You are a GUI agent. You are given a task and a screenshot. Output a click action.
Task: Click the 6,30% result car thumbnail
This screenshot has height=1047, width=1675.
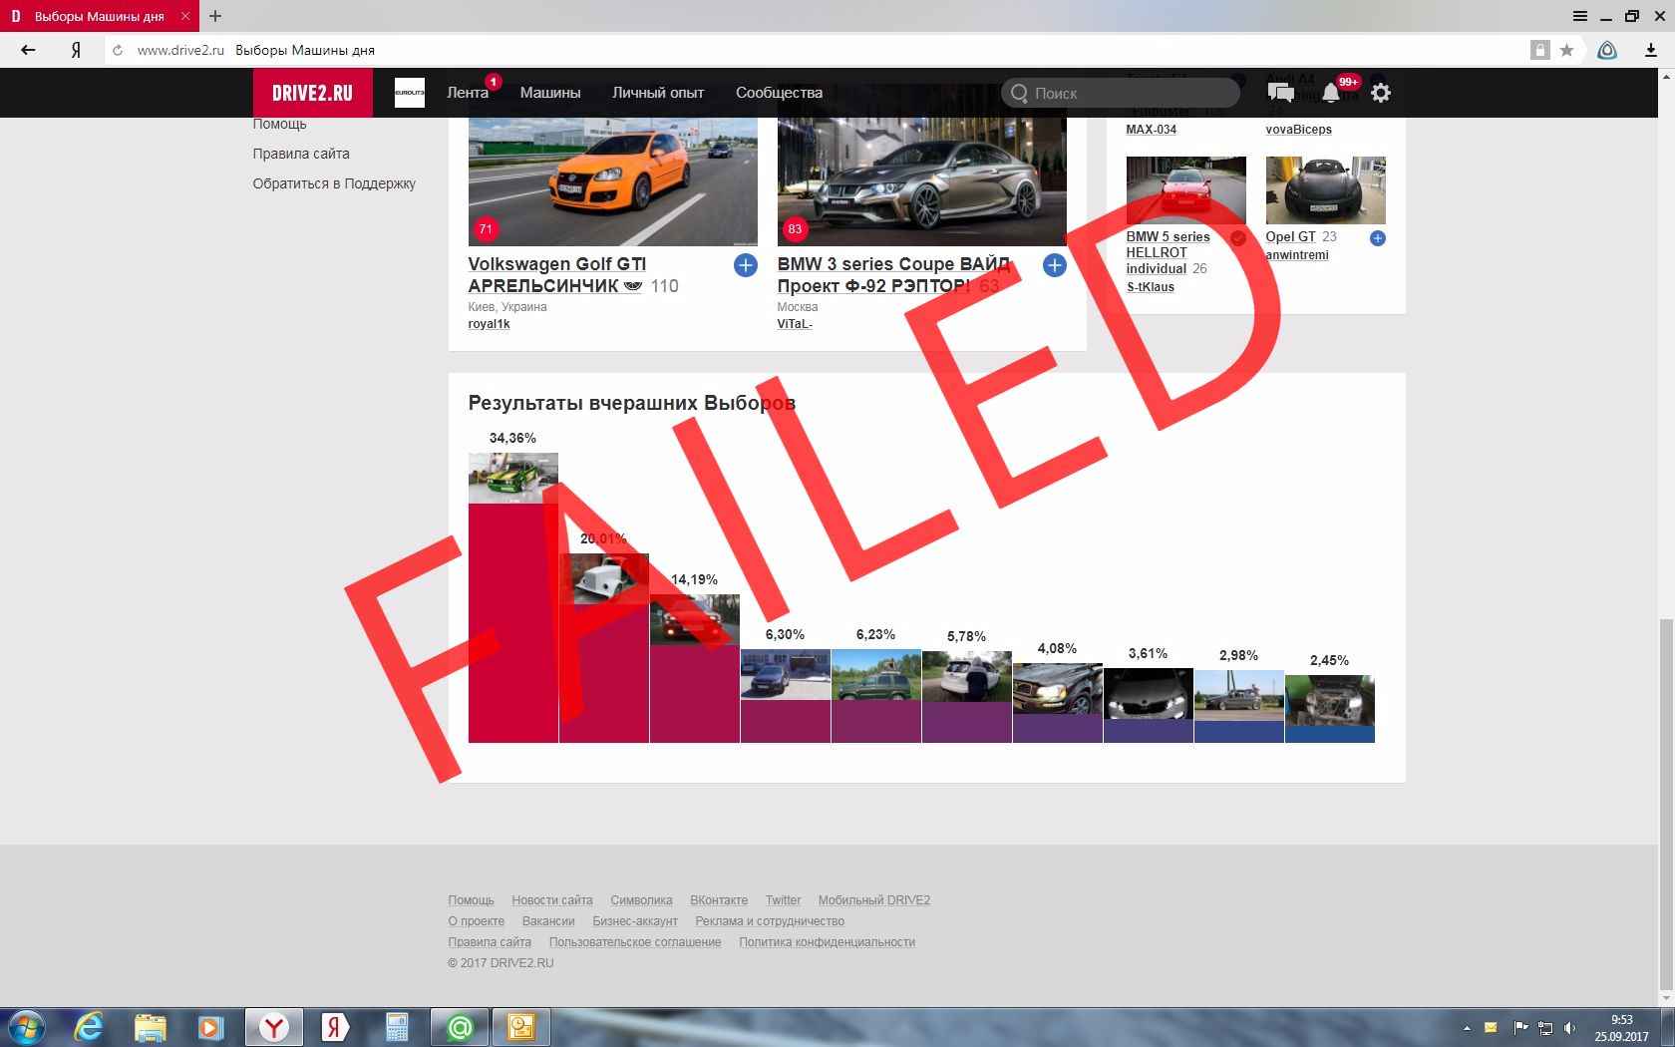coord(785,675)
